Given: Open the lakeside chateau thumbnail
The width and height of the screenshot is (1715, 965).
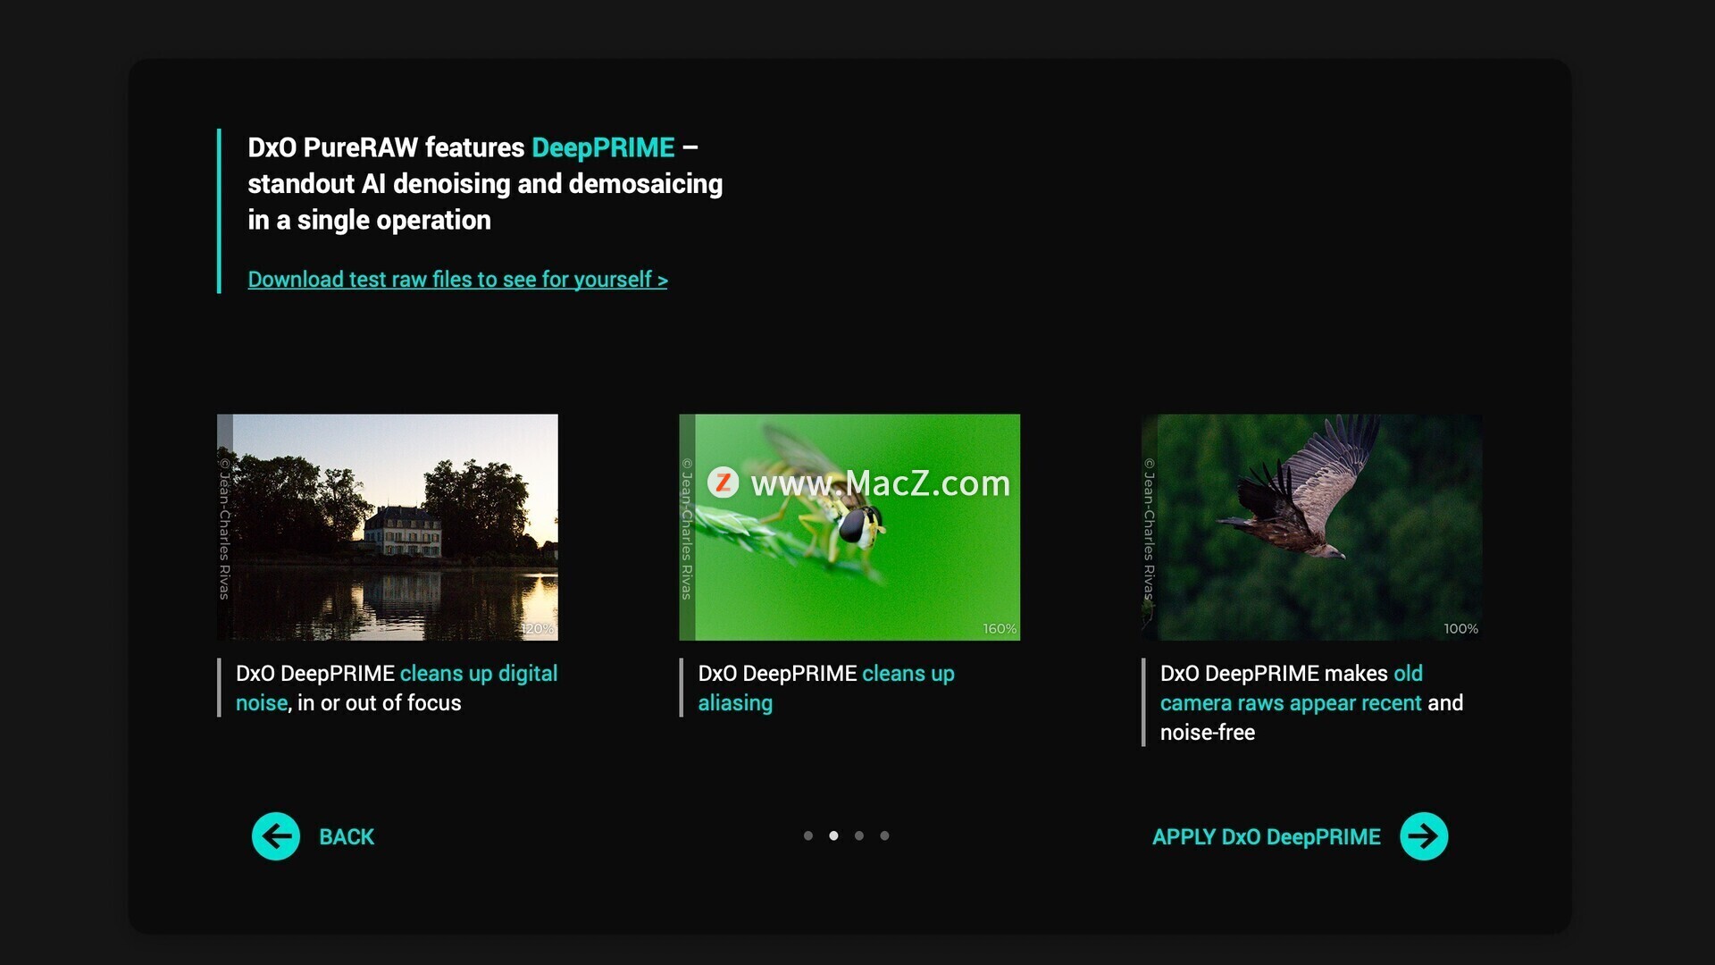Looking at the screenshot, I should click(x=388, y=527).
